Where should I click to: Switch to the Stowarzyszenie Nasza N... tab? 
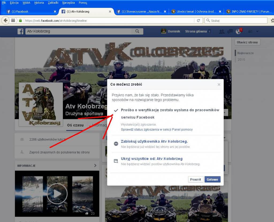coord(142,12)
